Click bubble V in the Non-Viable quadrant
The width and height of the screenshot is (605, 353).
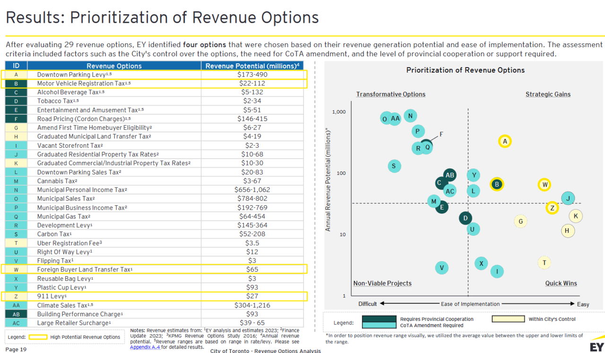(441, 268)
